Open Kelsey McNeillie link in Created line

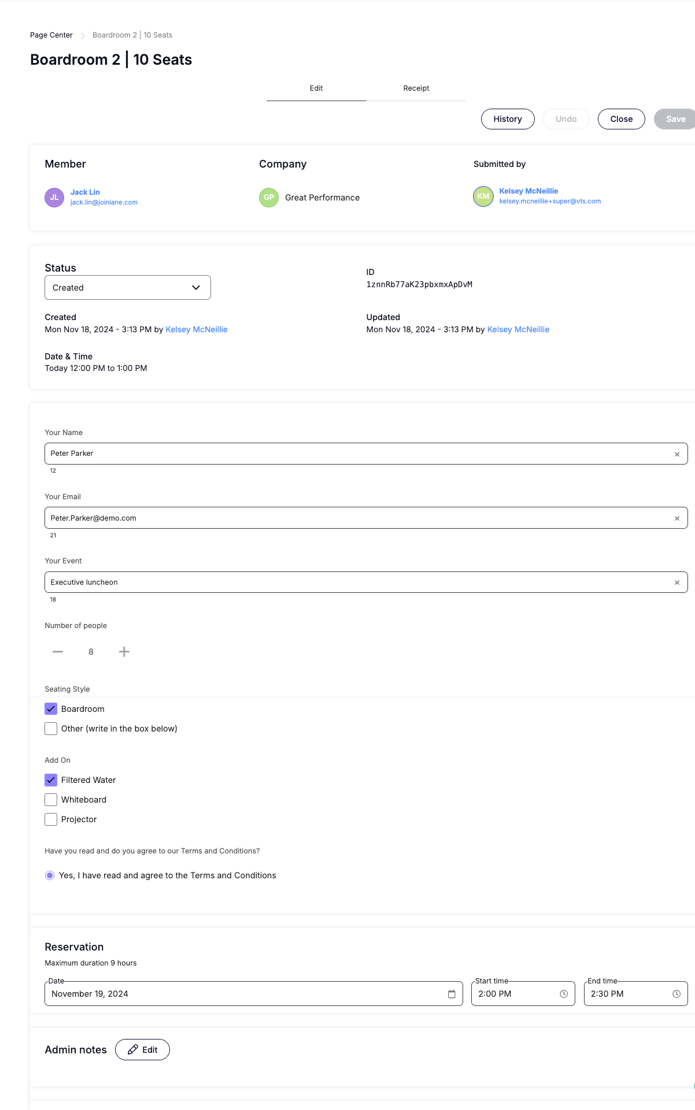[x=197, y=329]
